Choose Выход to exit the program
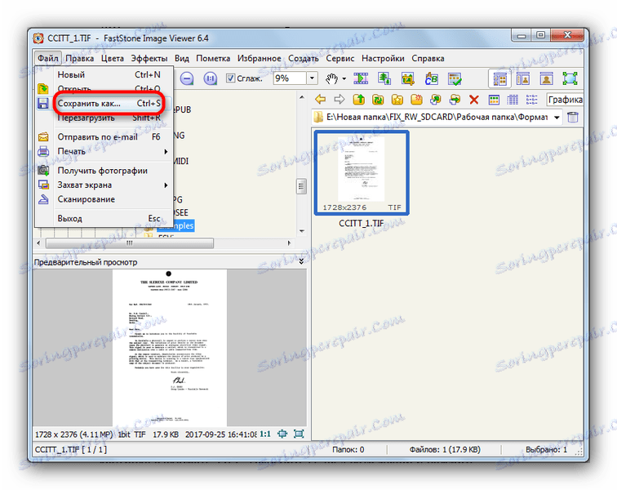The image size is (617, 490). 104,218
